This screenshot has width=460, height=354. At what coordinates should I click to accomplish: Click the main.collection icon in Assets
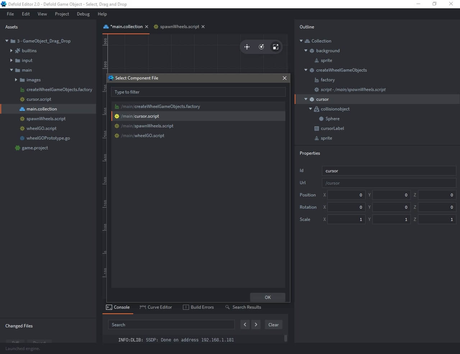pos(22,109)
